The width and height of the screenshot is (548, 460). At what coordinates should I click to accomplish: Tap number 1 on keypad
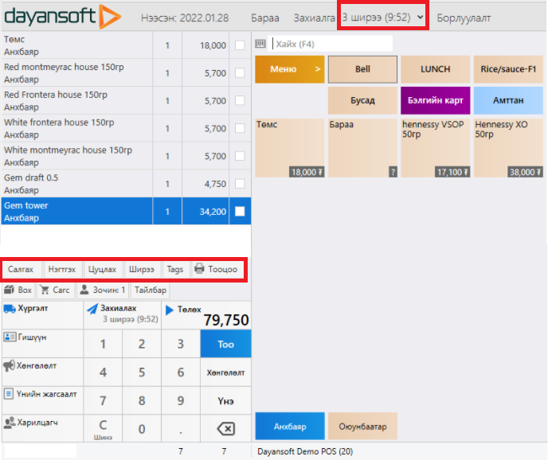(x=103, y=344)
